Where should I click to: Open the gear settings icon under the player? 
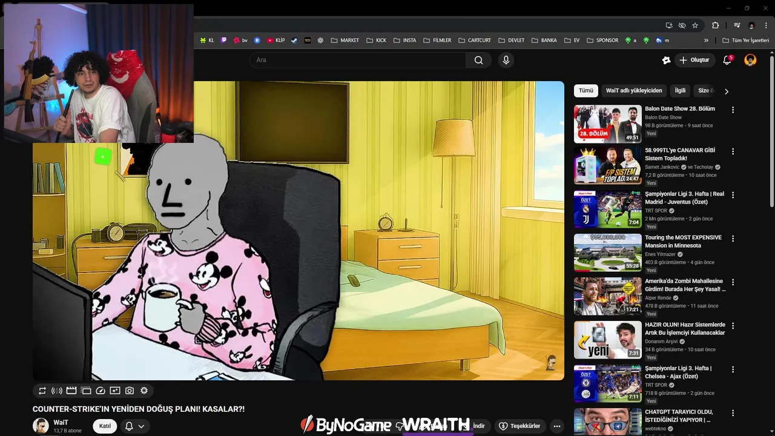coord(144,391)
